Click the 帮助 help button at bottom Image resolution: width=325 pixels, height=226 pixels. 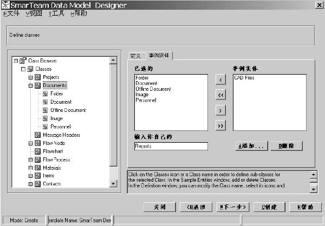305,207
